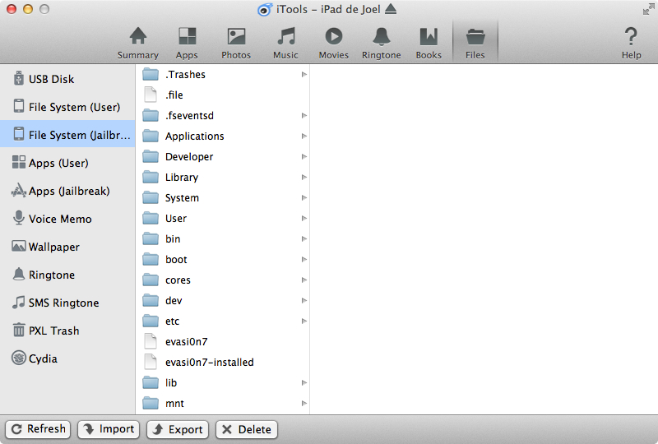Select the System folder name
The image size is (658, 444).
[182, 198]
